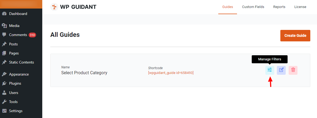Delete guide using the trash icon

[x=293, y=70]
